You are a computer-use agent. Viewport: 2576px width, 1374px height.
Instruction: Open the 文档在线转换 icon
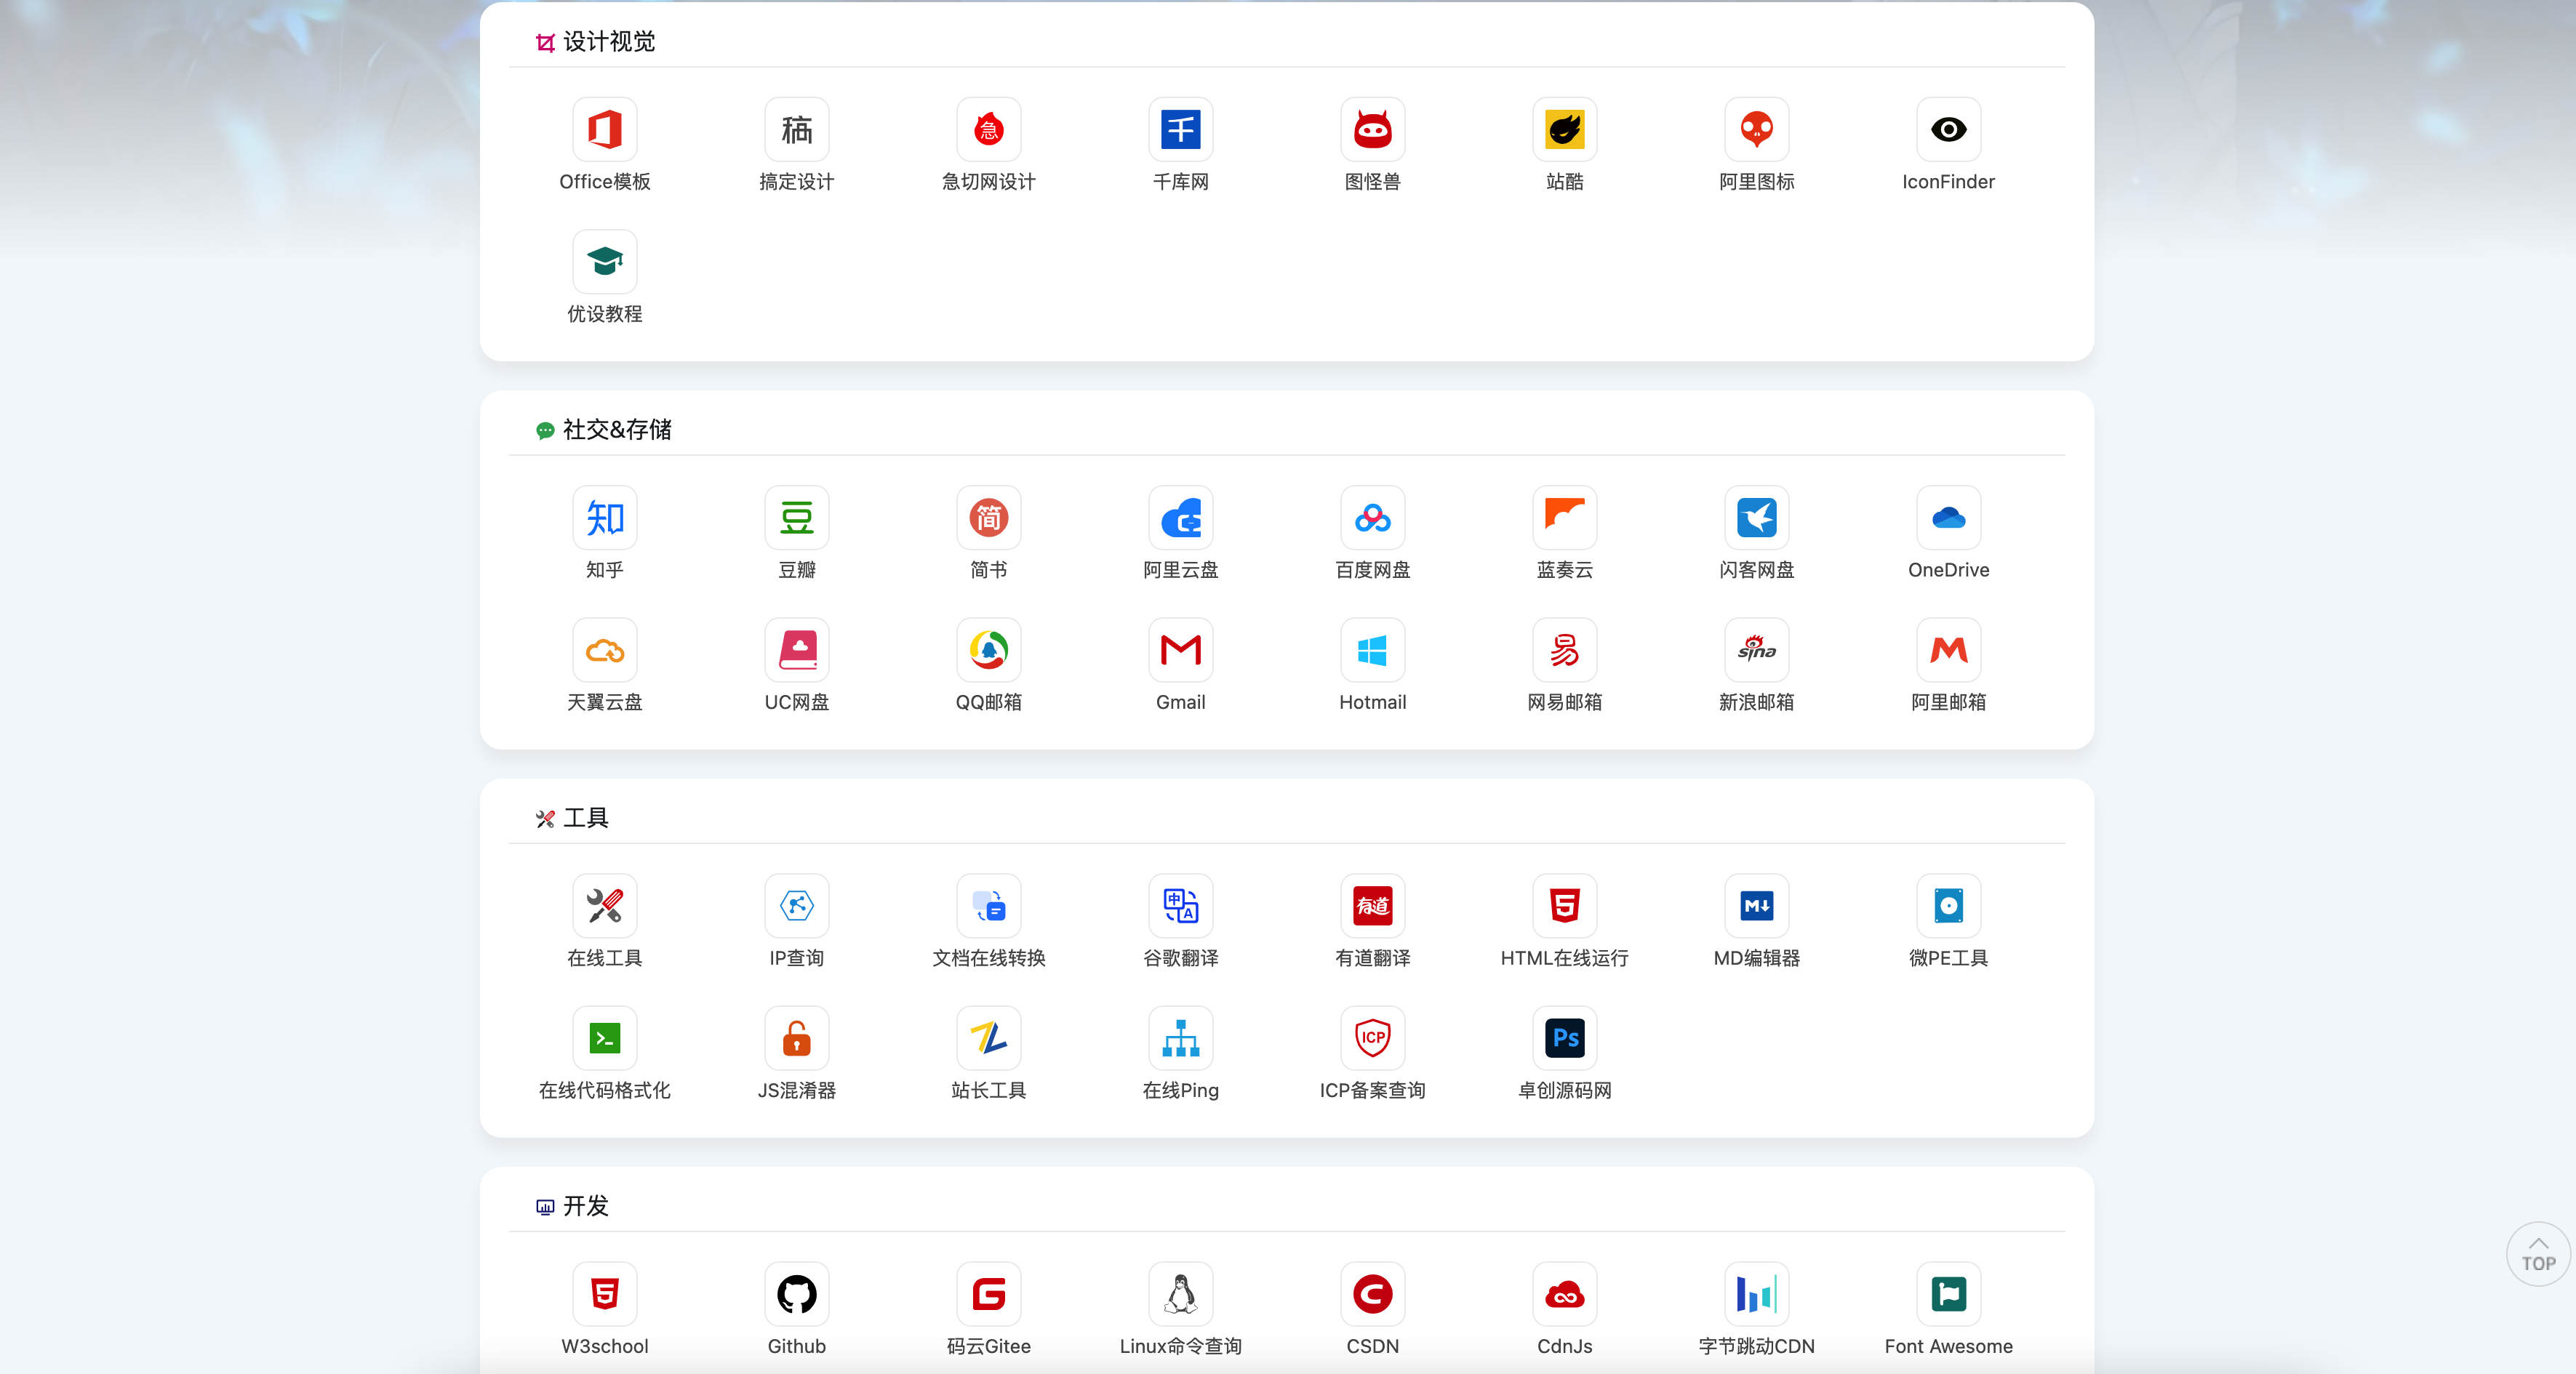[x=988, y=905]
